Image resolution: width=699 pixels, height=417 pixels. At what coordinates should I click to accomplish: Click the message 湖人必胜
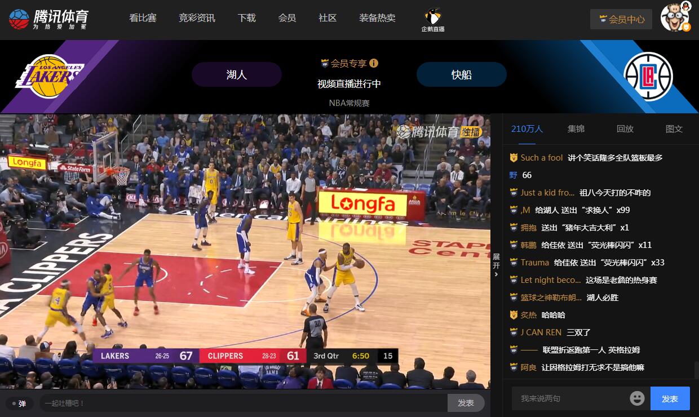click(x=603, y=298)
